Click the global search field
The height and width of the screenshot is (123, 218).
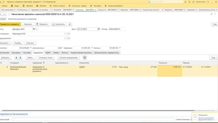[x=166, y=2]
